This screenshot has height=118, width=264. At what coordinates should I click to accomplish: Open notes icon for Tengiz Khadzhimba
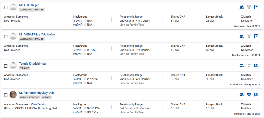click(x=256, y=65)
